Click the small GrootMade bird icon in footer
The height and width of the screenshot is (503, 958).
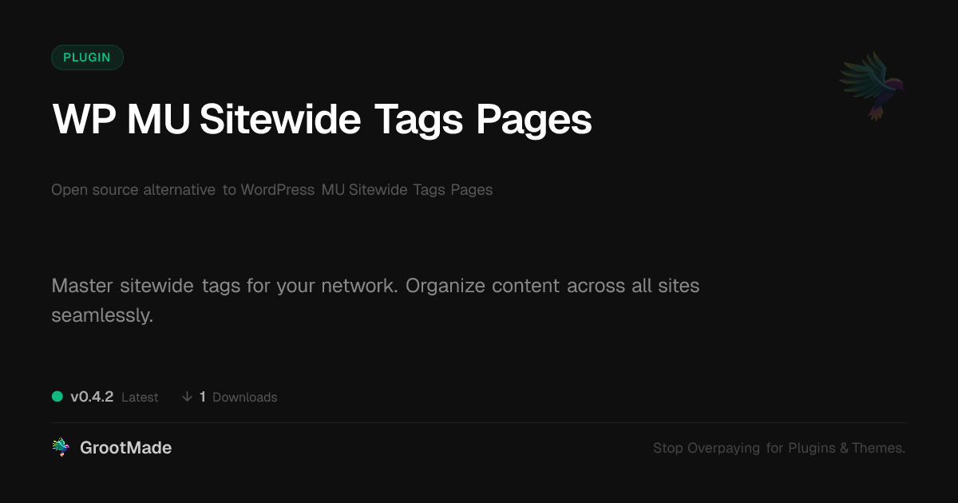click(61, 448)
